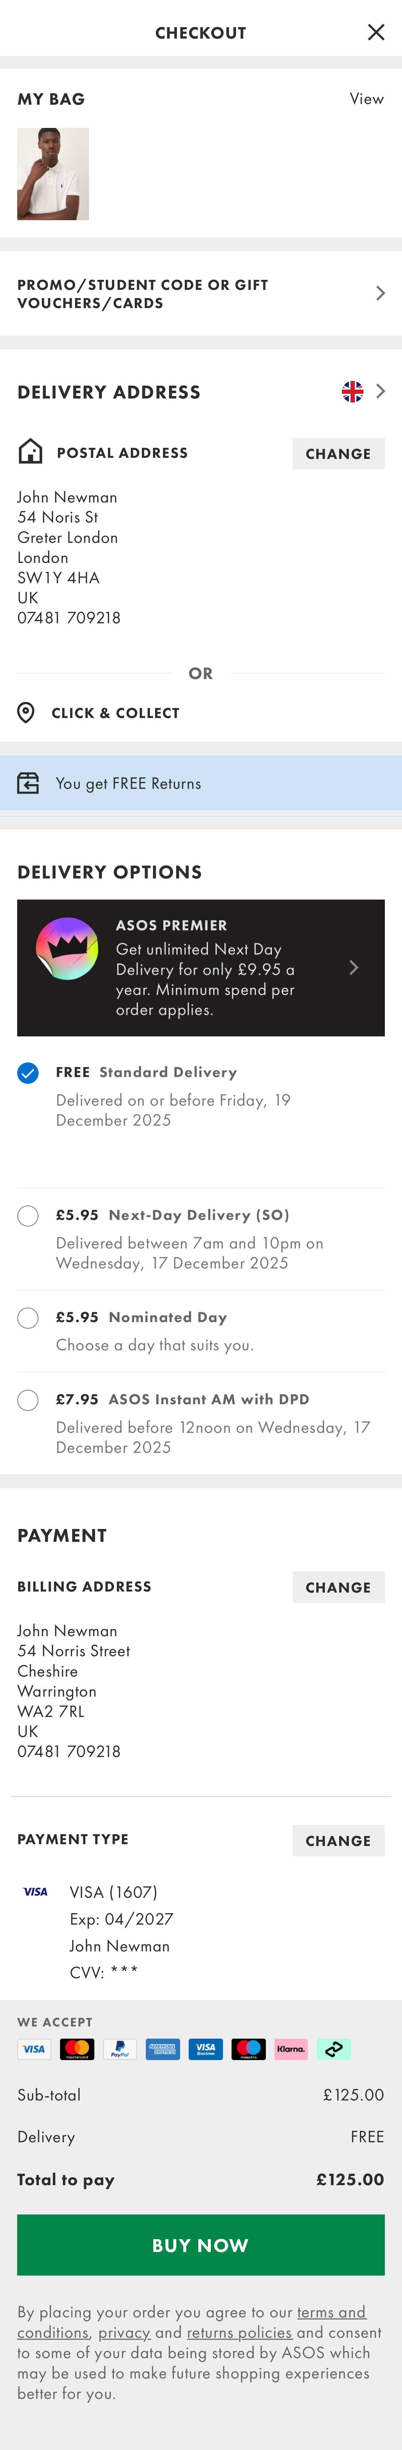Click the PayPal icon in We Accept row
Image resolution: width=402 pixels, height=2450 pixels.
point(120,2050)
